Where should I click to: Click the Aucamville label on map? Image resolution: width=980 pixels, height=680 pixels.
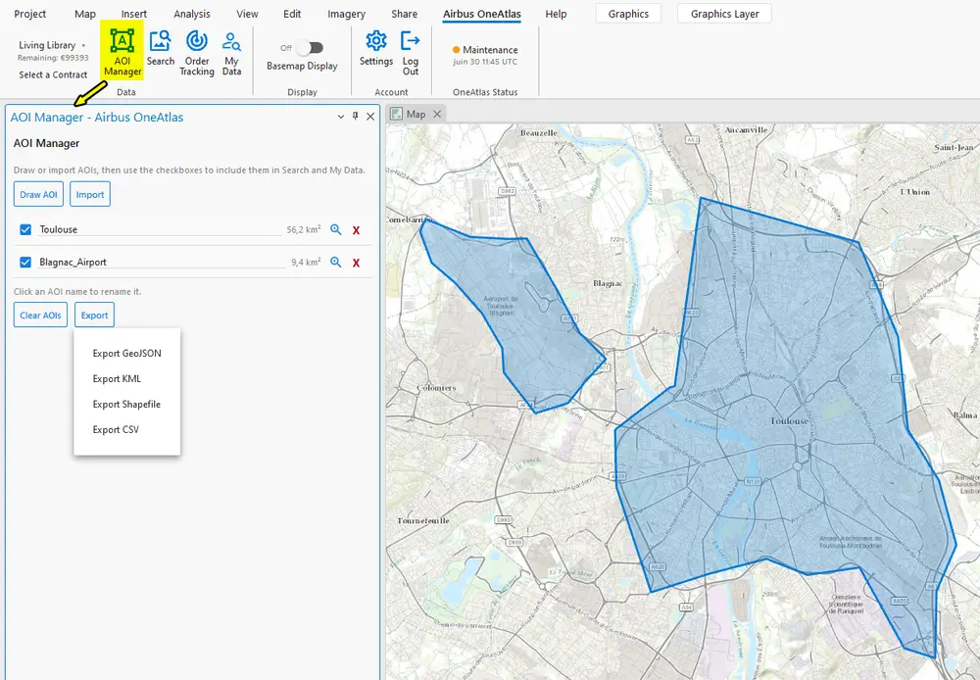click(x=746, y=130)
